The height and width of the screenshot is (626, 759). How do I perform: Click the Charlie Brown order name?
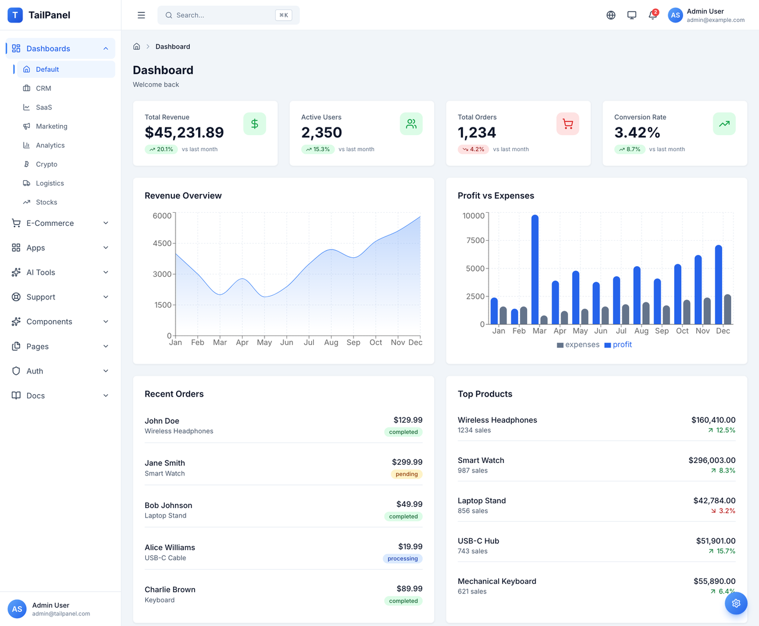[170, 590]
